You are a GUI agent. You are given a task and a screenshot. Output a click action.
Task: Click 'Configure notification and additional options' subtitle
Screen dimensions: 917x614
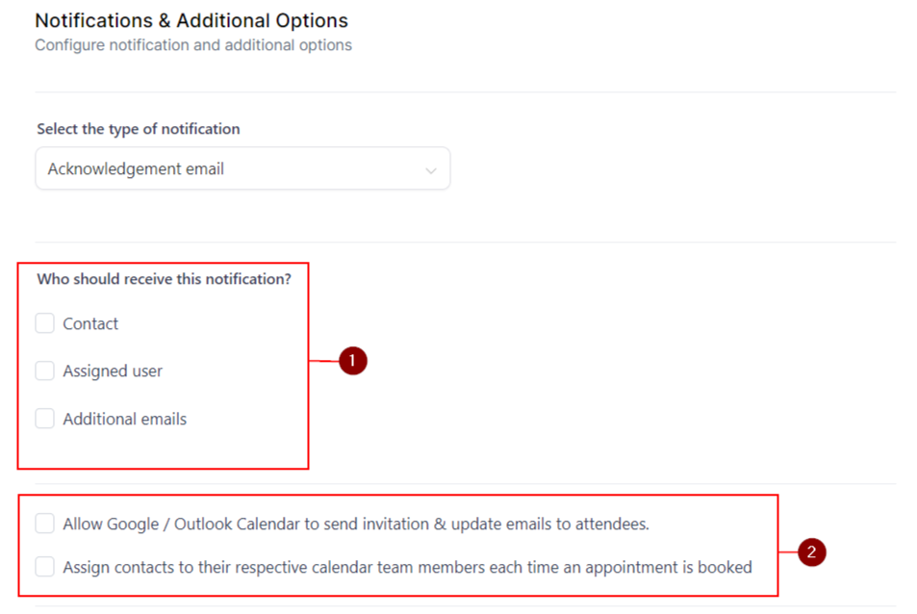193,45
